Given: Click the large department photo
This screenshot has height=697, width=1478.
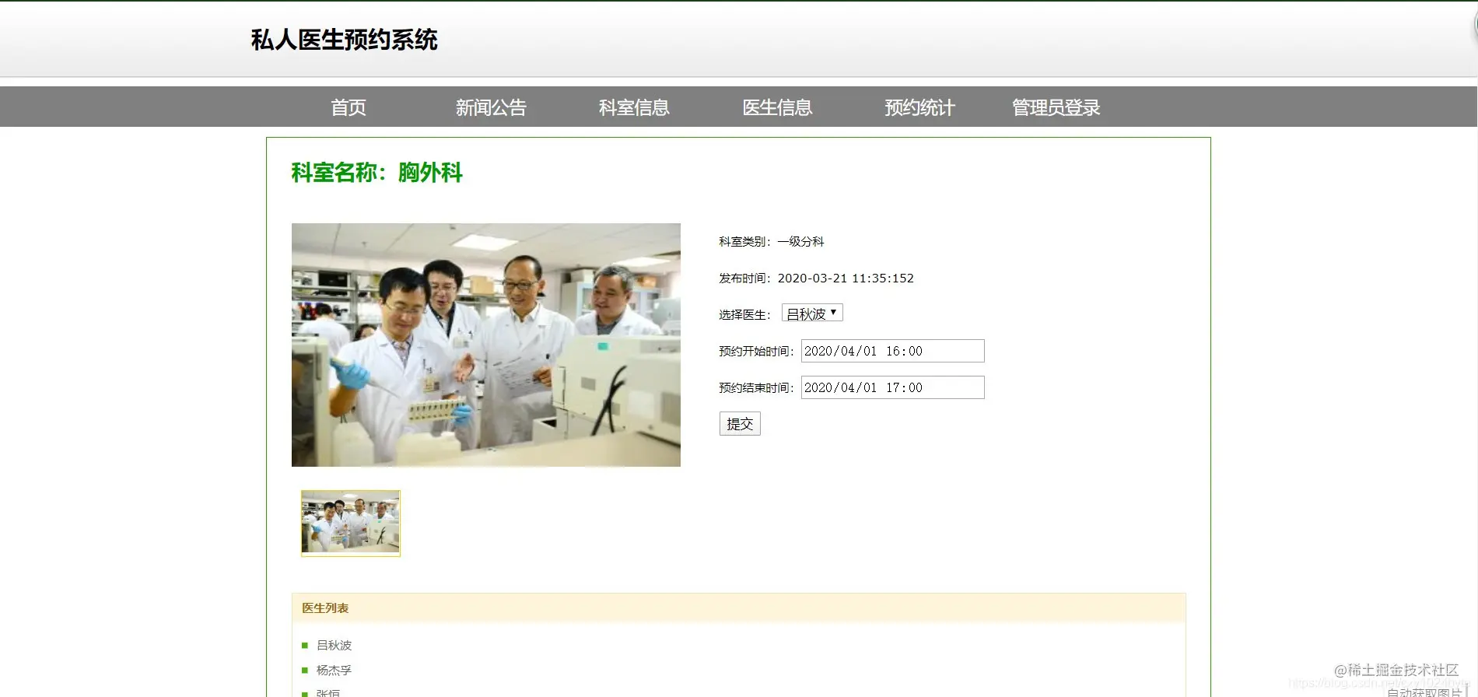Looking at the screenshot, I should (486, 345).
